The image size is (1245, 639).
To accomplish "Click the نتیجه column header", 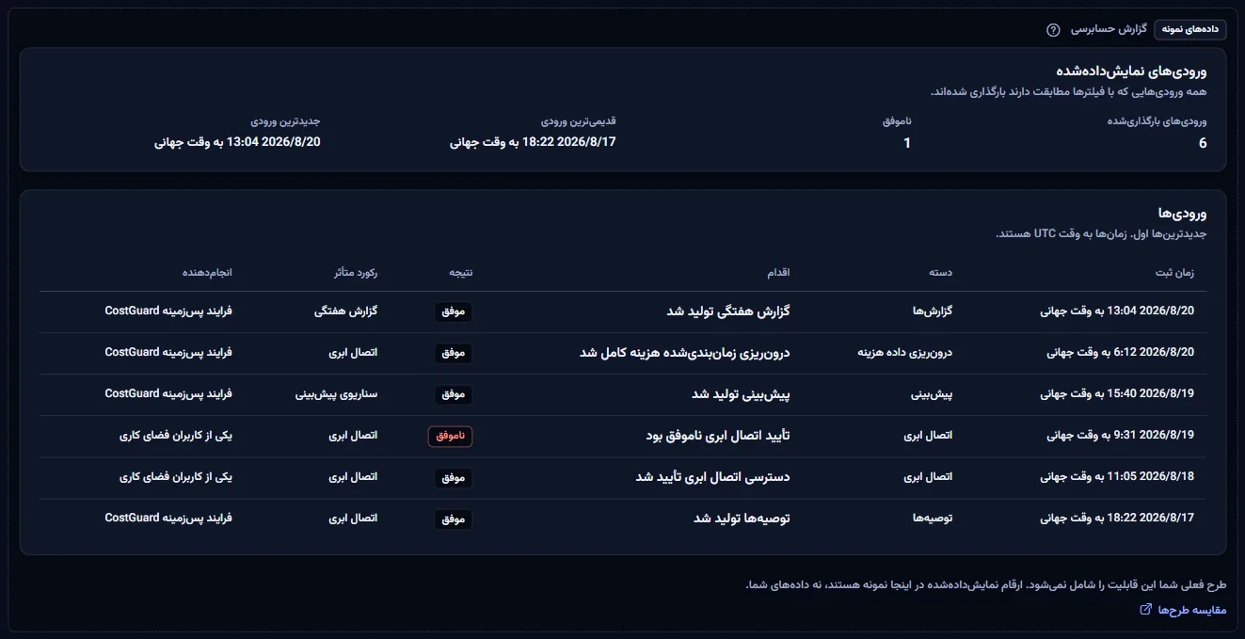I will (x=461, y=273).
